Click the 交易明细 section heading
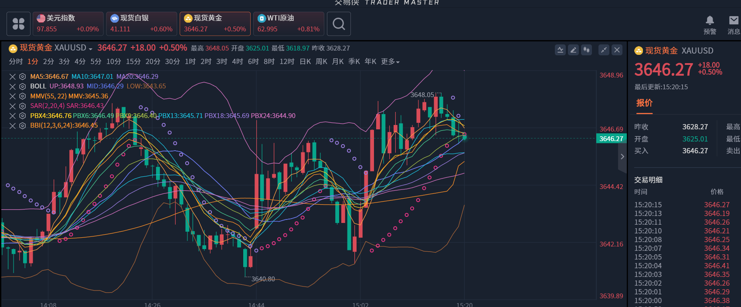Screen dimensions: 741x307 (x=648, y=180)
